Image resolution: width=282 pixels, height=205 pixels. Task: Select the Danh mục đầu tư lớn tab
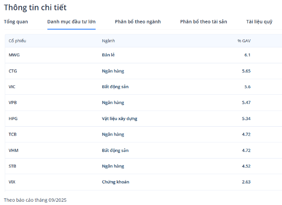tap(71, 22)
